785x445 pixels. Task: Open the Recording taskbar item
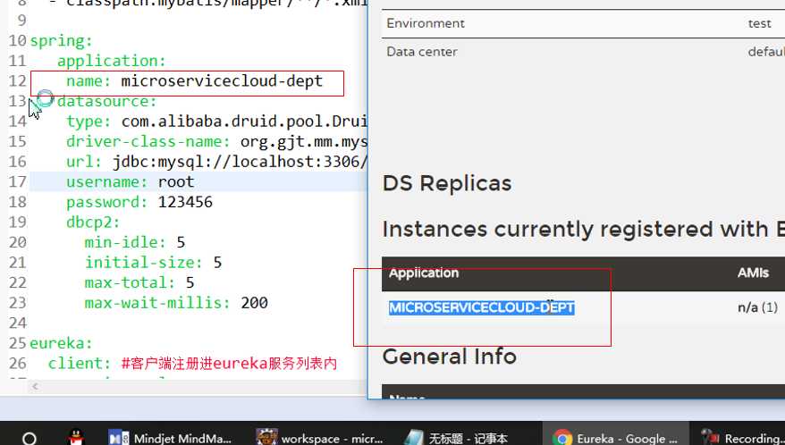[x=742, y=439]
